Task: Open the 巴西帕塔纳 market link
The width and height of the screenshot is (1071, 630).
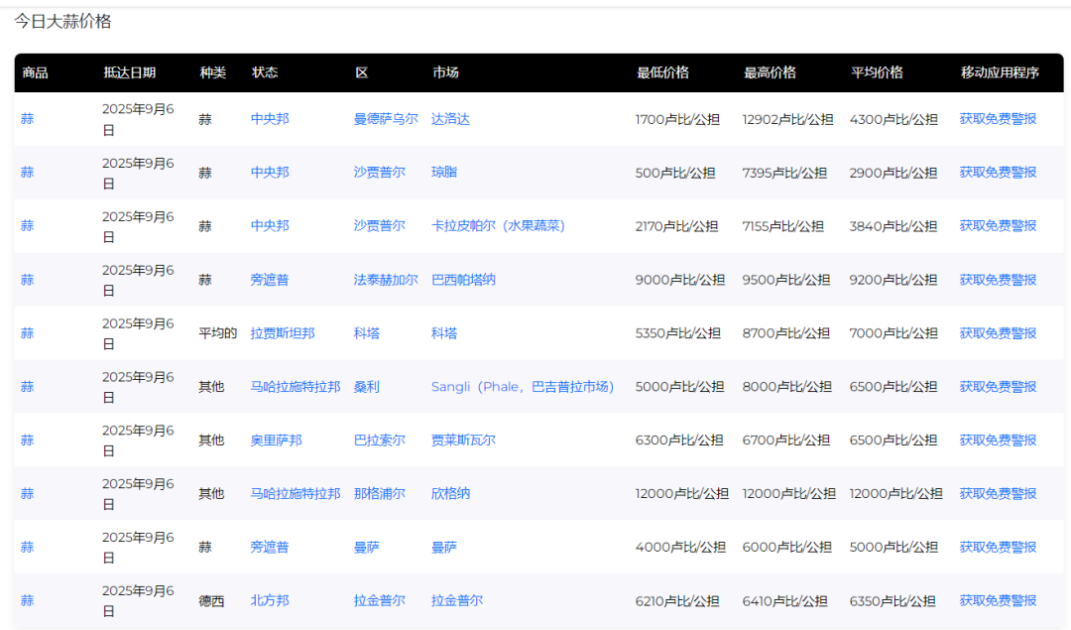Action: [x=463, y=280]
